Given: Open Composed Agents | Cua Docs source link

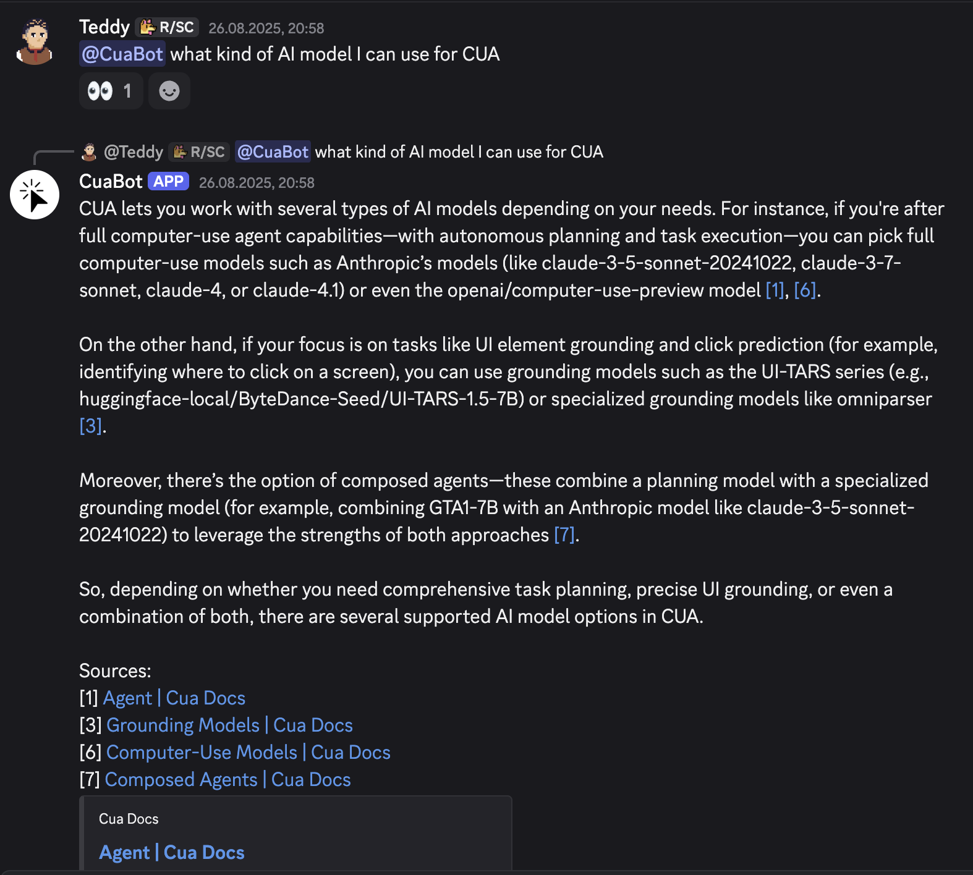Looking at the screenshot, I should [x=227, y=780].
